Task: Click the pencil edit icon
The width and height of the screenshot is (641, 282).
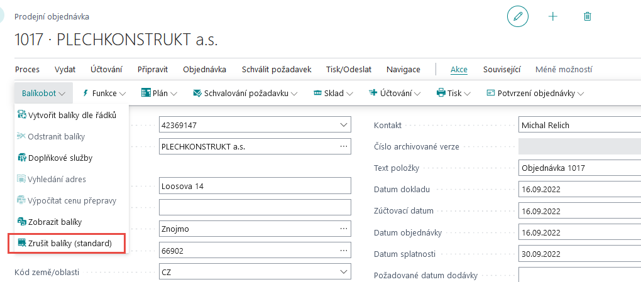Action: pos(518,17)
